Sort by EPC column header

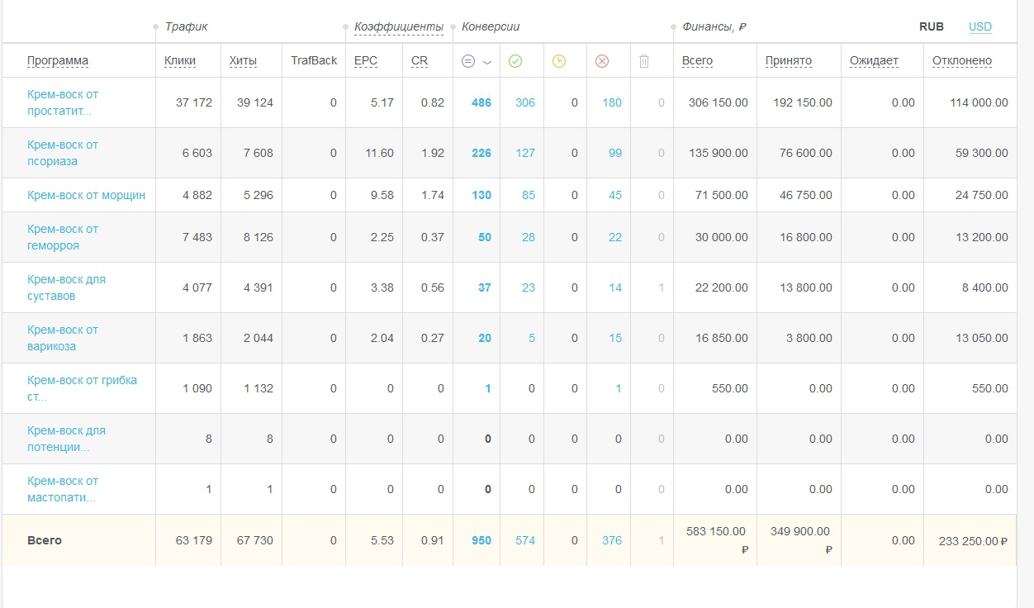(x=366, y=60)
